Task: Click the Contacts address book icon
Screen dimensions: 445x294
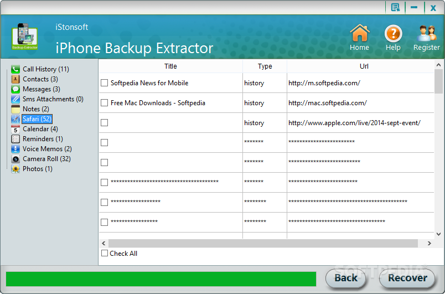Action: tap(15, 79)
